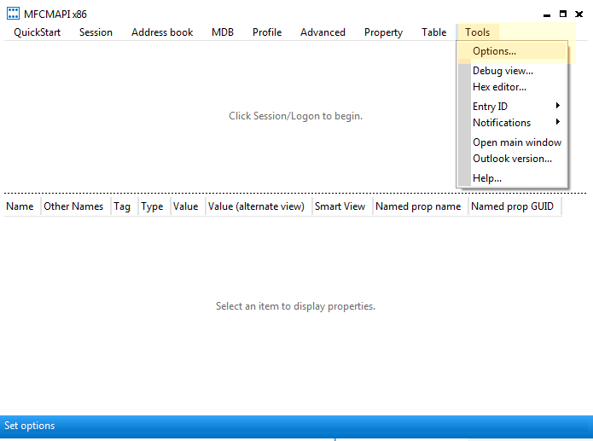Launch Hex editor... from Tools menu
Image resolution: width=593 pixels, height=441 pixels.
513,87
